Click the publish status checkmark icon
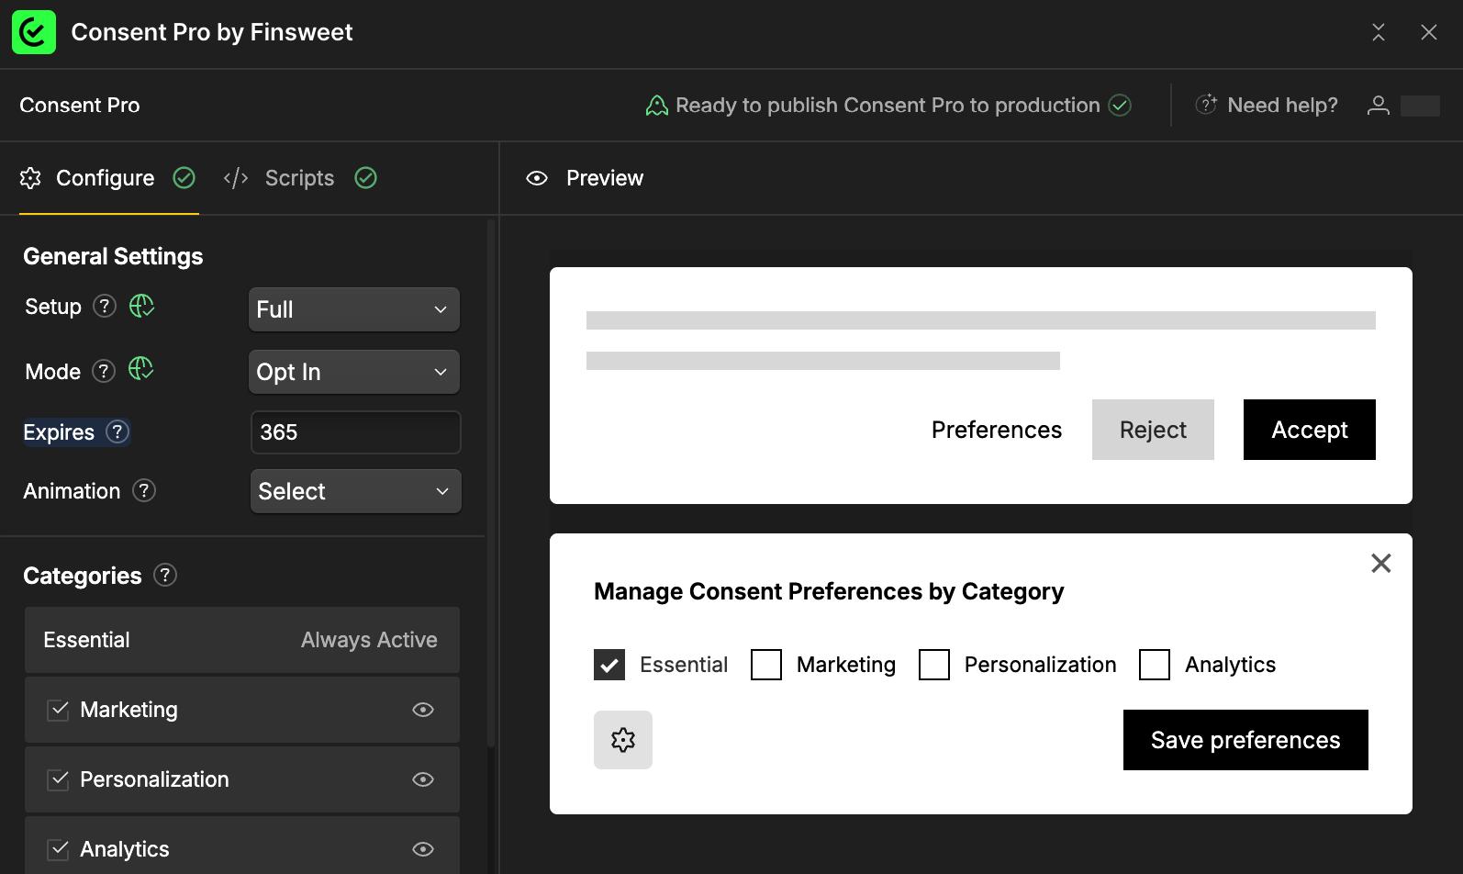Screen dimensions: 1463x874 tap(1120, 106)
